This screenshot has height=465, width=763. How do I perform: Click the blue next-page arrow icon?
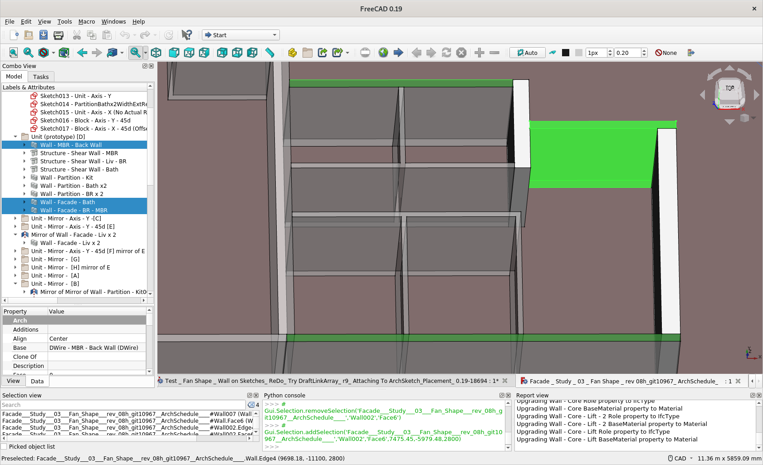tap(398, 53)
